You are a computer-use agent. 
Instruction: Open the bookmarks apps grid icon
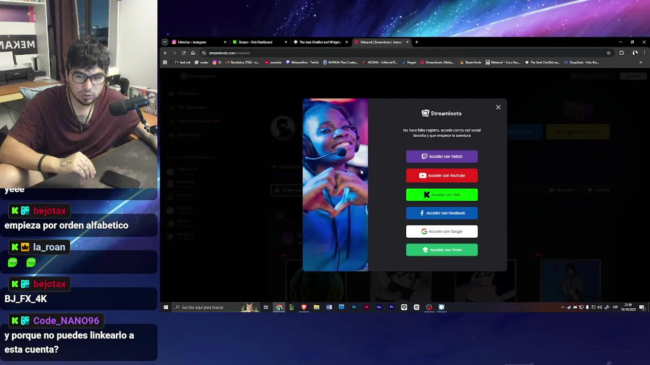(165, 62)
